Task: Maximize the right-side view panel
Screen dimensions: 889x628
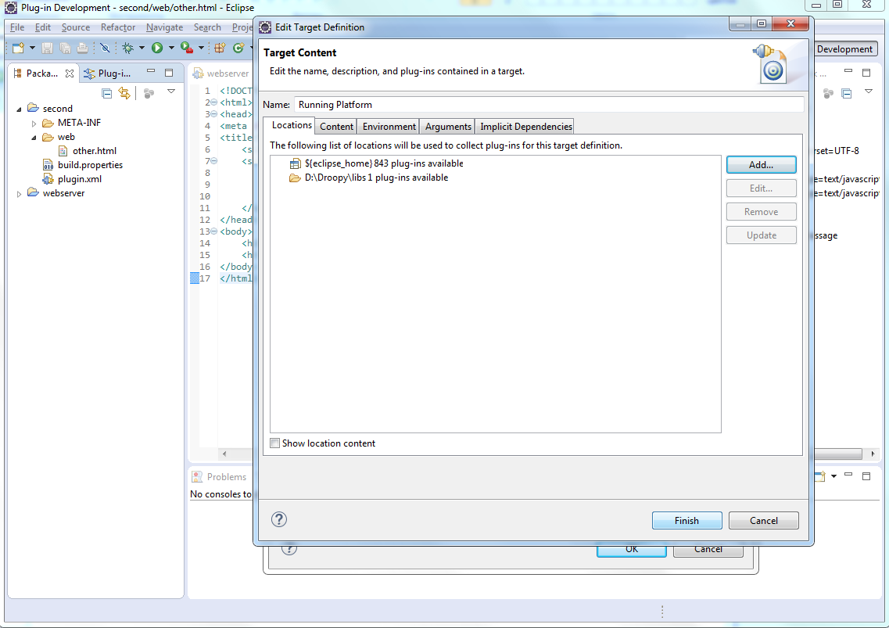Action: click(x=866, y=73)
